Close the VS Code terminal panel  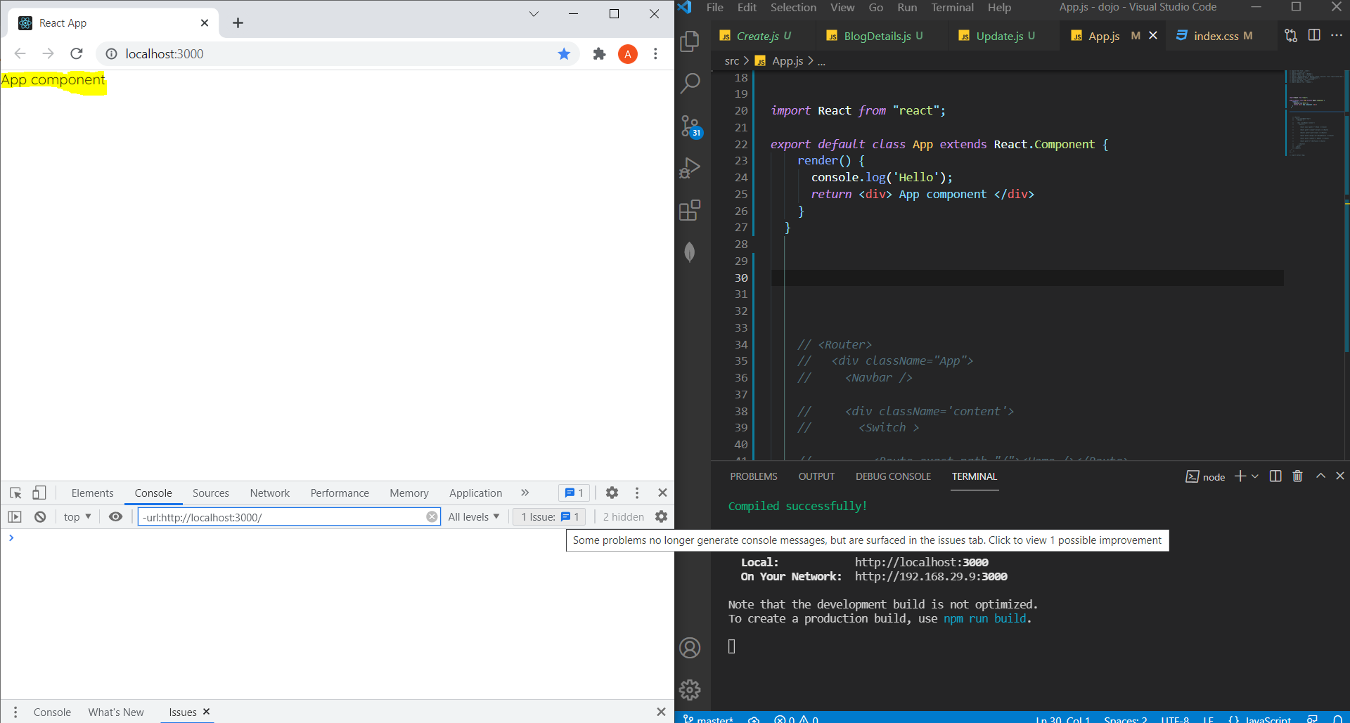(x=1340, y=476)
